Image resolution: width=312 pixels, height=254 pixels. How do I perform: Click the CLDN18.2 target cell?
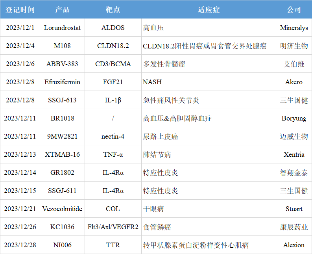coord(113,46)
